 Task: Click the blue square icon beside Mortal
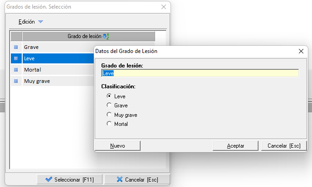pyautogui.click(x=16, y=70)
